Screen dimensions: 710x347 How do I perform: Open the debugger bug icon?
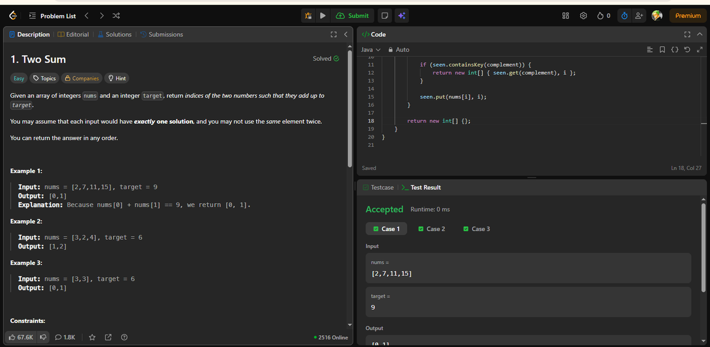pos(308,16)
